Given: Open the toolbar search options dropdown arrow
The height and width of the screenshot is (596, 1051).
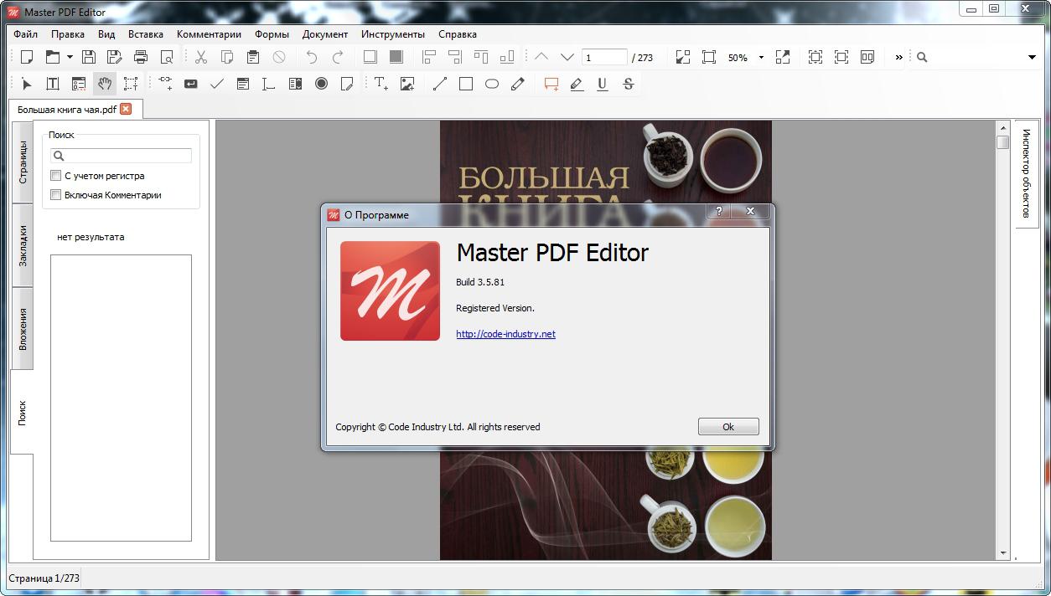Looking at the screenshot, I should (1032, 57).
